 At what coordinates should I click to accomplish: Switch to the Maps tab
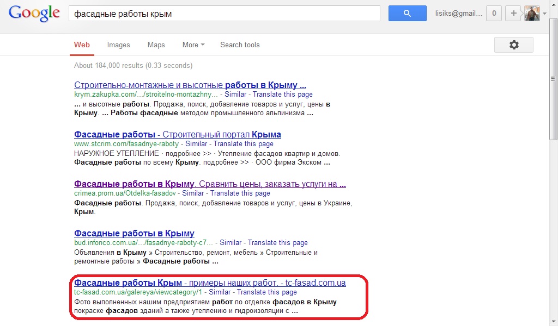click(x=156, y=45)
